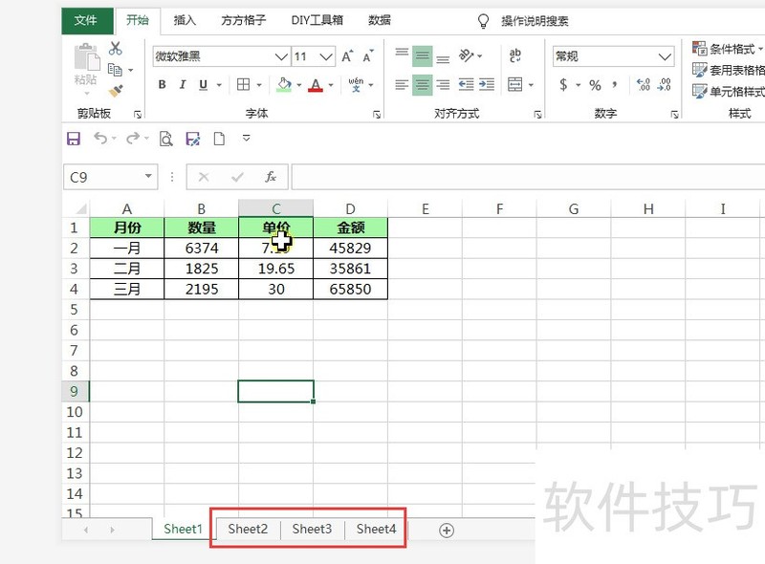Click the Undo arrow

pos(100,139)
